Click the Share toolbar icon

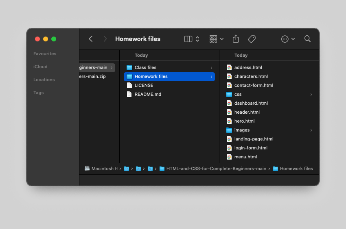(236, 39)
